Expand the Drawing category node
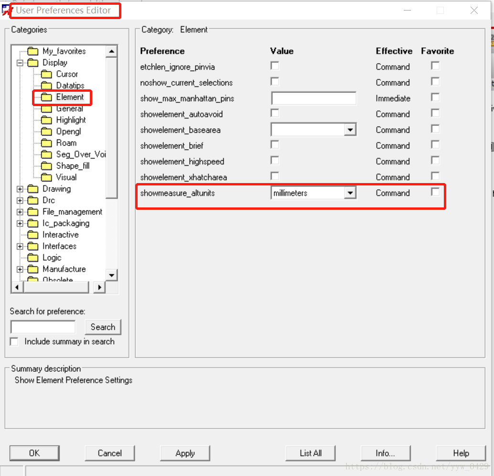The width and height of the screenshot is (494, 476). click(20, 189)
